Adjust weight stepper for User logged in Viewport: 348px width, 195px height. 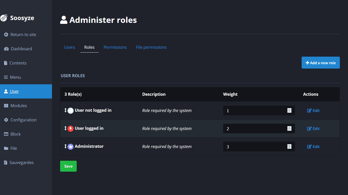[289, 128]
